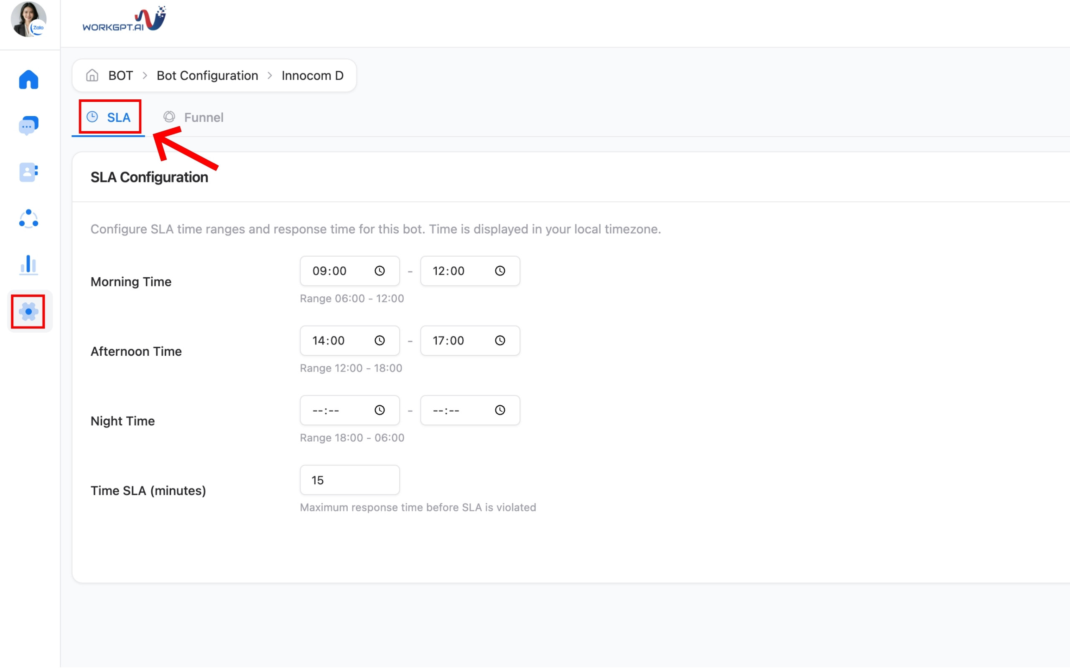Image resolution: width=1070 pixels, height=668 pixels.
Task: Go to BOT breadcrumb link
Action: [120, 76]
